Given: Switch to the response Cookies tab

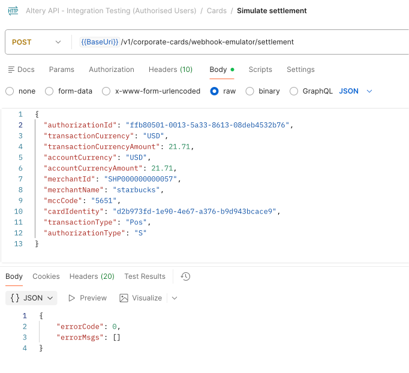Looking at the screenshot, I should [x=46, y=276].
